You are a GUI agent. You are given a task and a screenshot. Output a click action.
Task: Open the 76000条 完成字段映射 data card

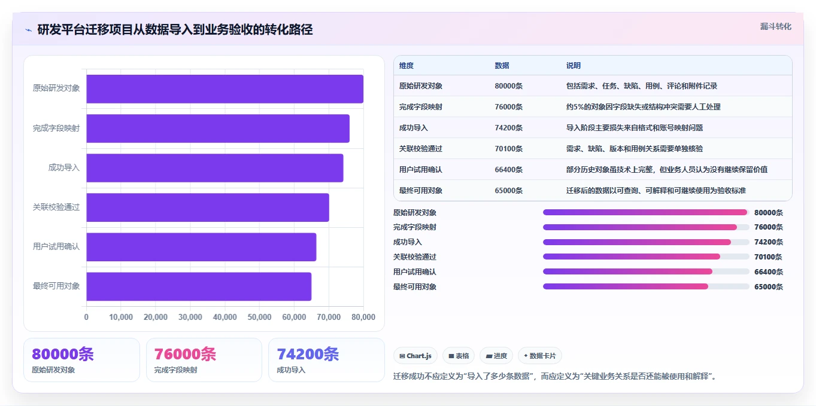pyautogui.click(x=204, y=360)
